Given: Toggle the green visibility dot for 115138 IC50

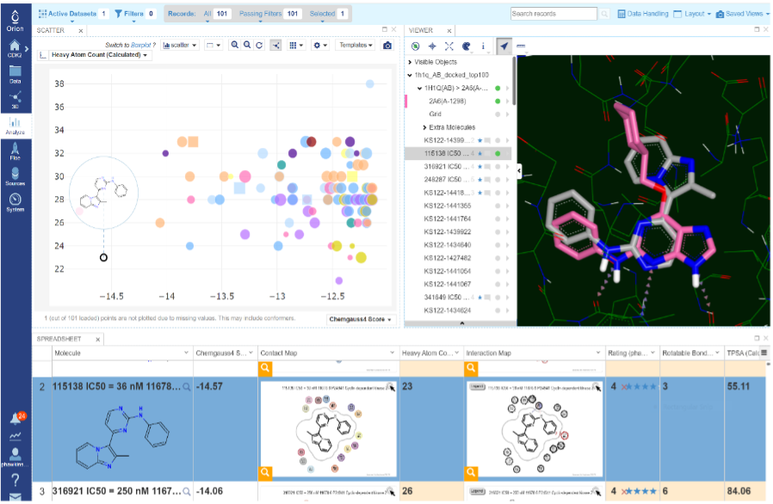Looking at the screenshot, I should 499,153.
